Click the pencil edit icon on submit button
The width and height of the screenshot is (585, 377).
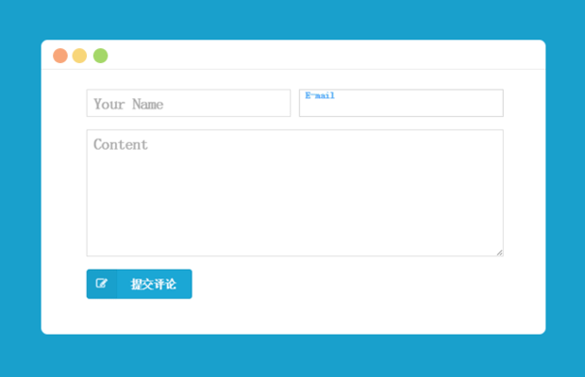click(x=102, y=284)
